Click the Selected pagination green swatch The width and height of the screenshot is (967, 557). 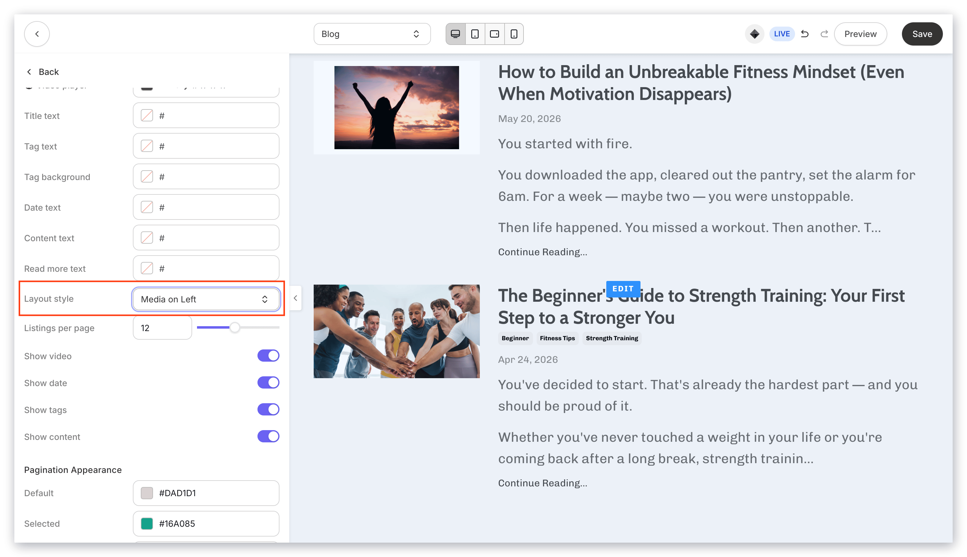point(147,524)
